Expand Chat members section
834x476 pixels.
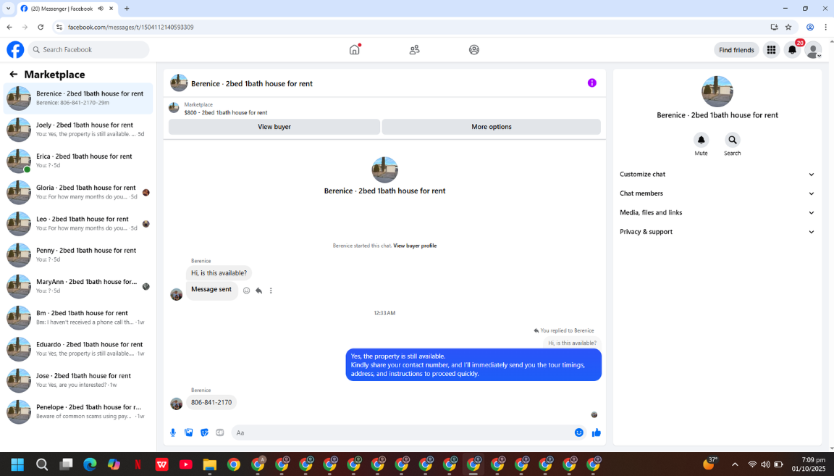click(x=717, y=193)
